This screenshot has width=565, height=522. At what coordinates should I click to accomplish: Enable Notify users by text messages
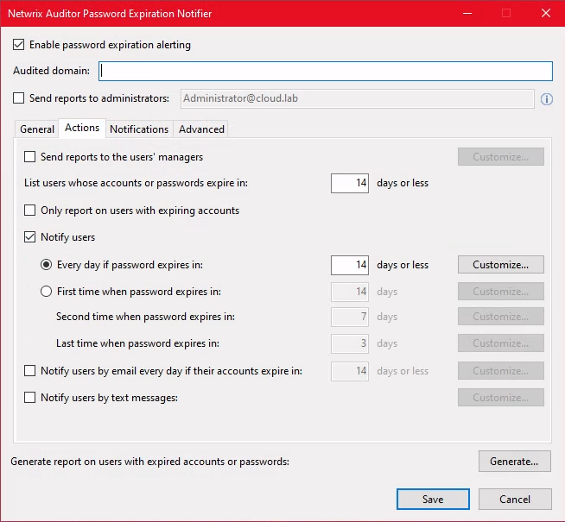[31, 398]
